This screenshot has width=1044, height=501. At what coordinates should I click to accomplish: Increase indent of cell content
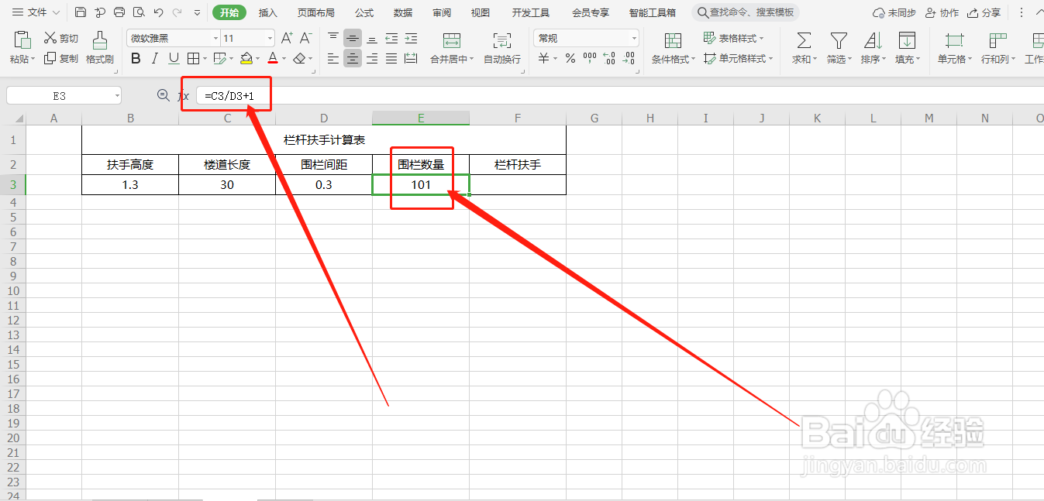coord(411,38)
